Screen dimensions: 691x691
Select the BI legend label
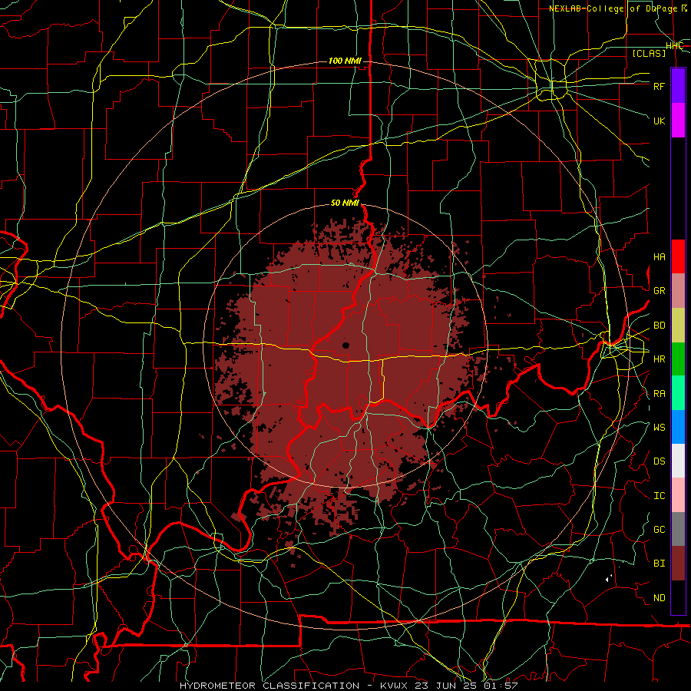click(x=660, y=564)
